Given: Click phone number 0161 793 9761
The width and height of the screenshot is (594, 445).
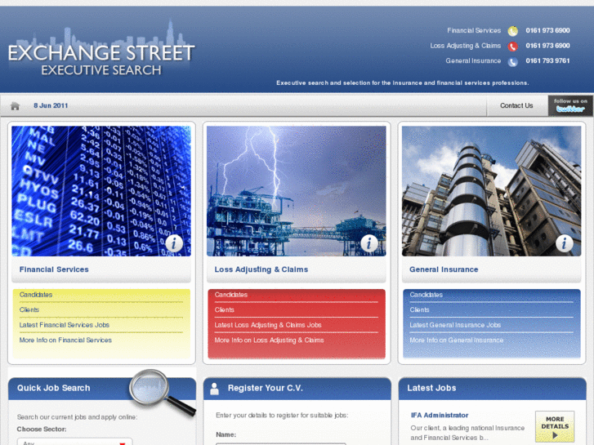Looking at the screenshot, I should [x=547, y=60].
